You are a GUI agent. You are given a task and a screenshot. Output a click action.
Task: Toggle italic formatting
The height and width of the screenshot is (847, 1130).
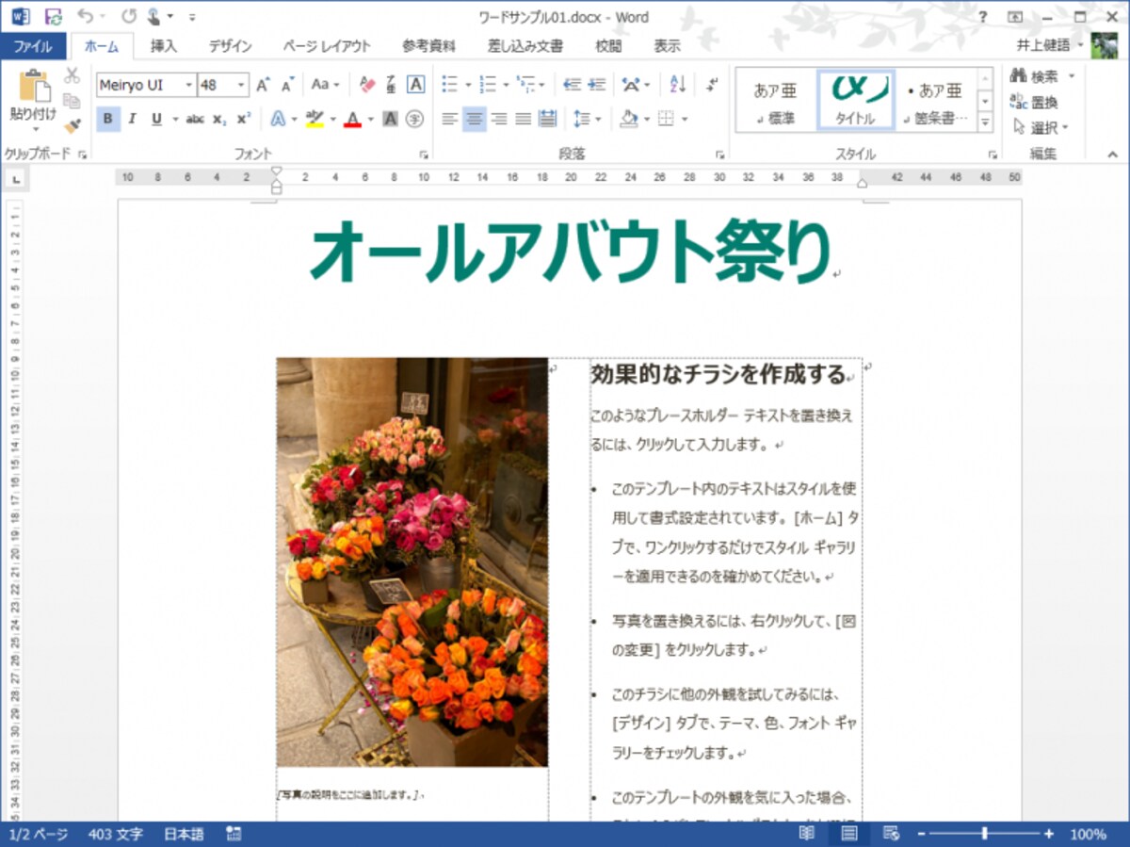coord(132,119)
